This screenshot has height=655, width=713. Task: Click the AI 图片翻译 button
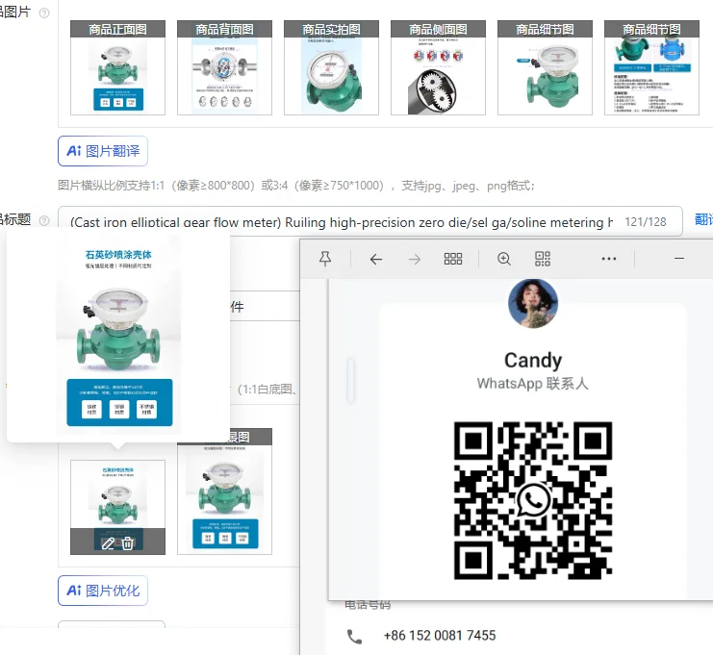tap(103, 151)
